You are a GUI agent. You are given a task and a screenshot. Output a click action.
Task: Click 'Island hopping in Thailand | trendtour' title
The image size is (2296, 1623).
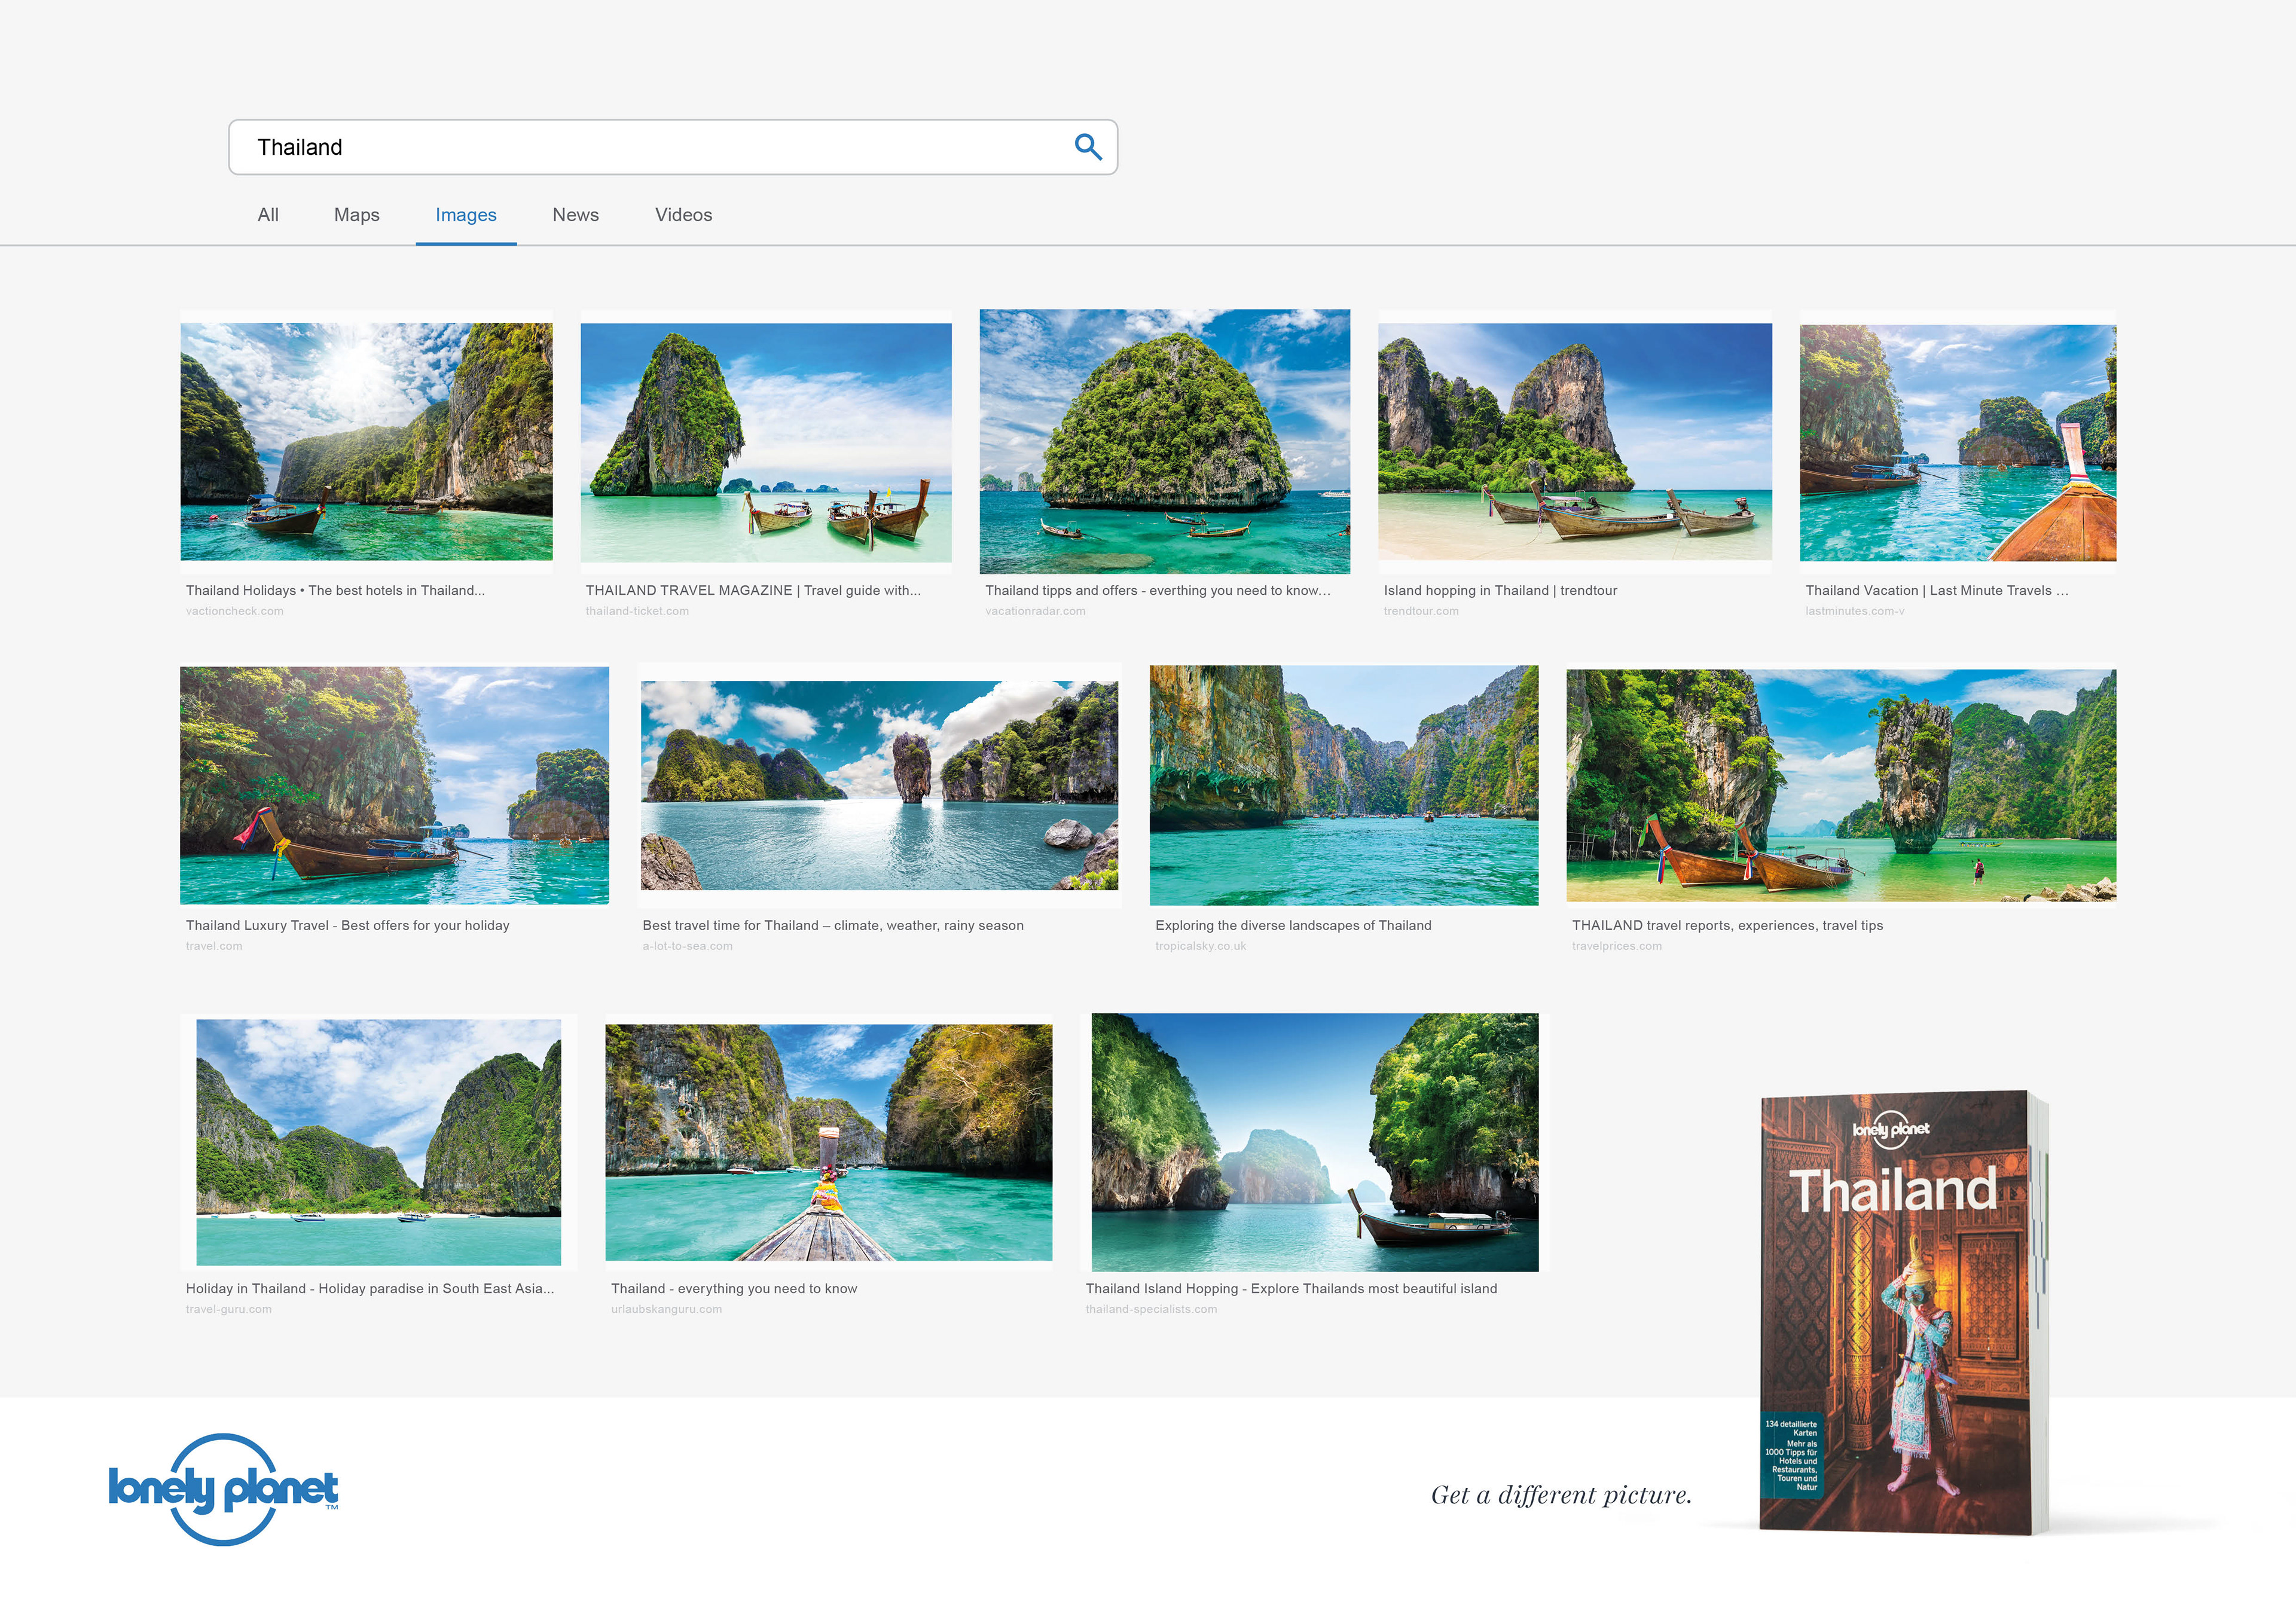(x=1500, y=591)
